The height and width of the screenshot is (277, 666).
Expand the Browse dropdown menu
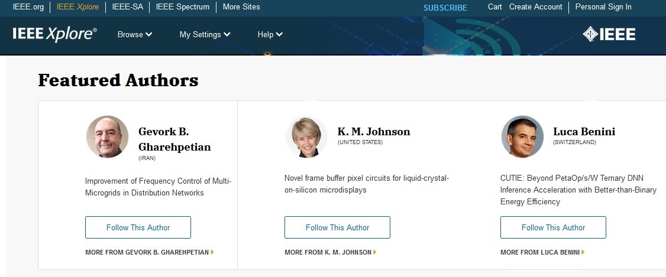point(135,34)
